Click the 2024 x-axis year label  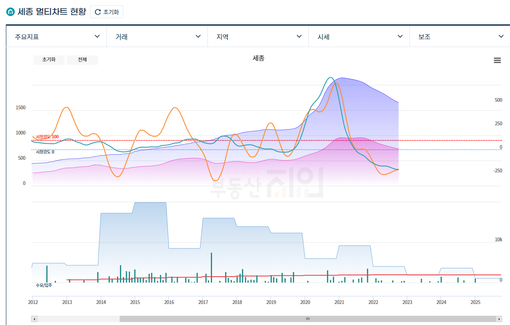[441, 302]
